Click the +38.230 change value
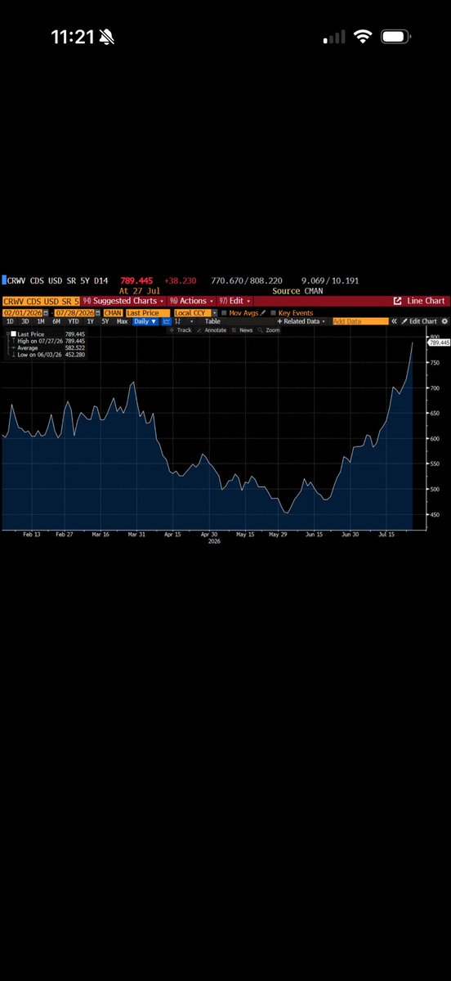Screen dimensions: 451x981 point(180,280)
